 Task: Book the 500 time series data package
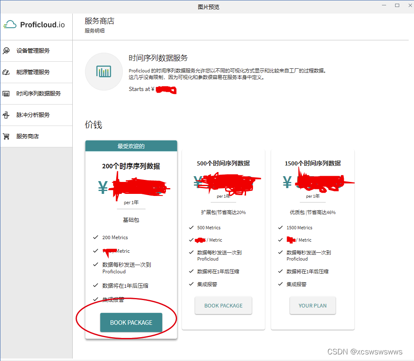click(x=223, y=305)
